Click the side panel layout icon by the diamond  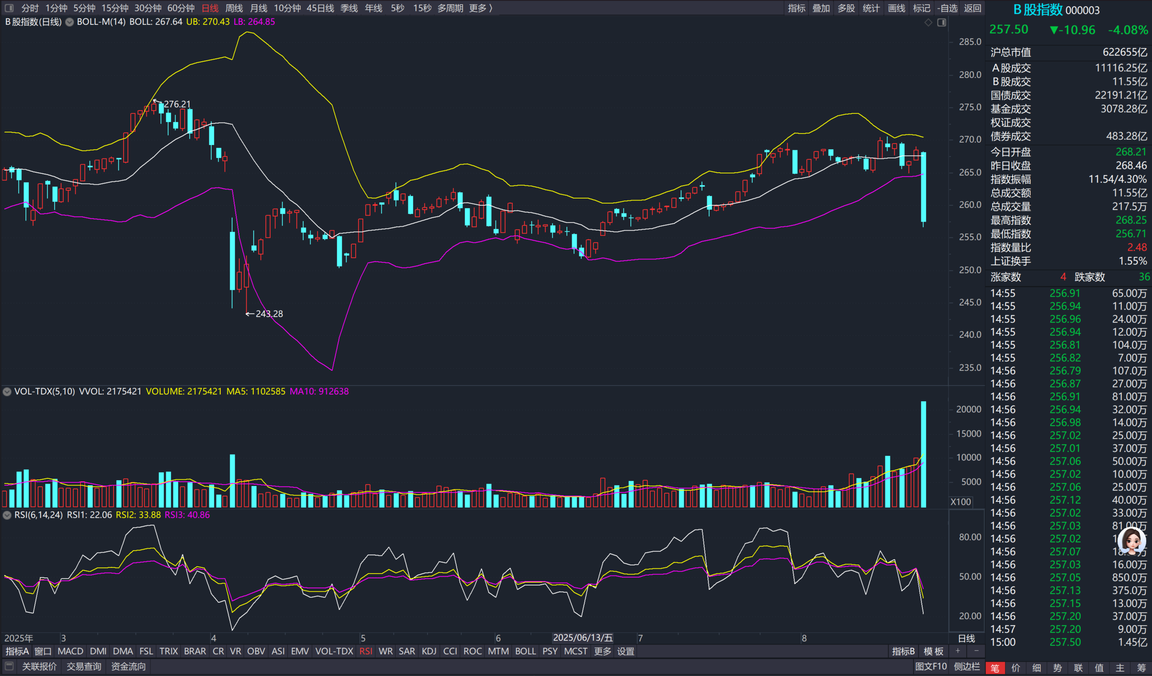click(x=941, y=22)
